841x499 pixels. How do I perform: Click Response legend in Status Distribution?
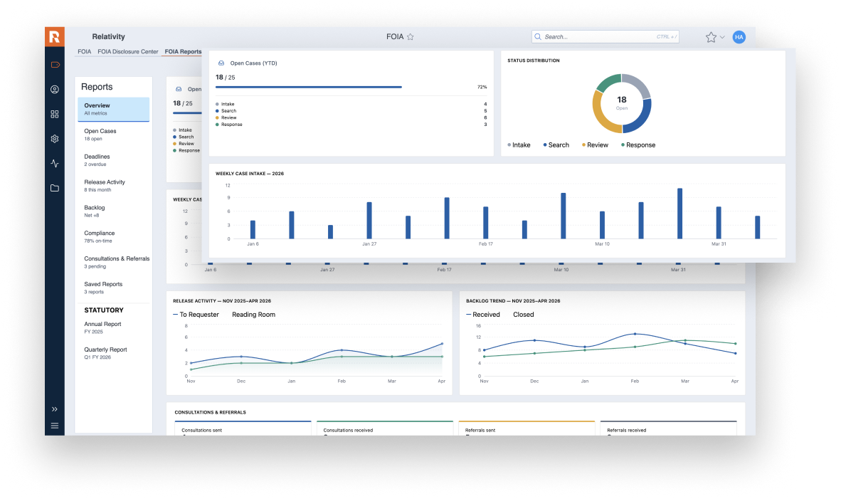(x=638, y=145)
